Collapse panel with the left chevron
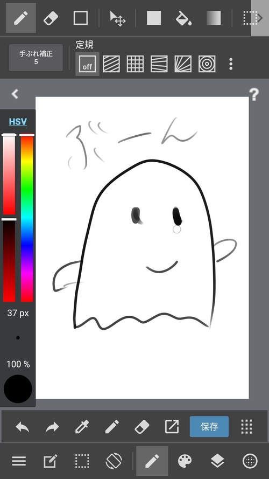Screen dimensions: 269x479 tap(15, 94)
